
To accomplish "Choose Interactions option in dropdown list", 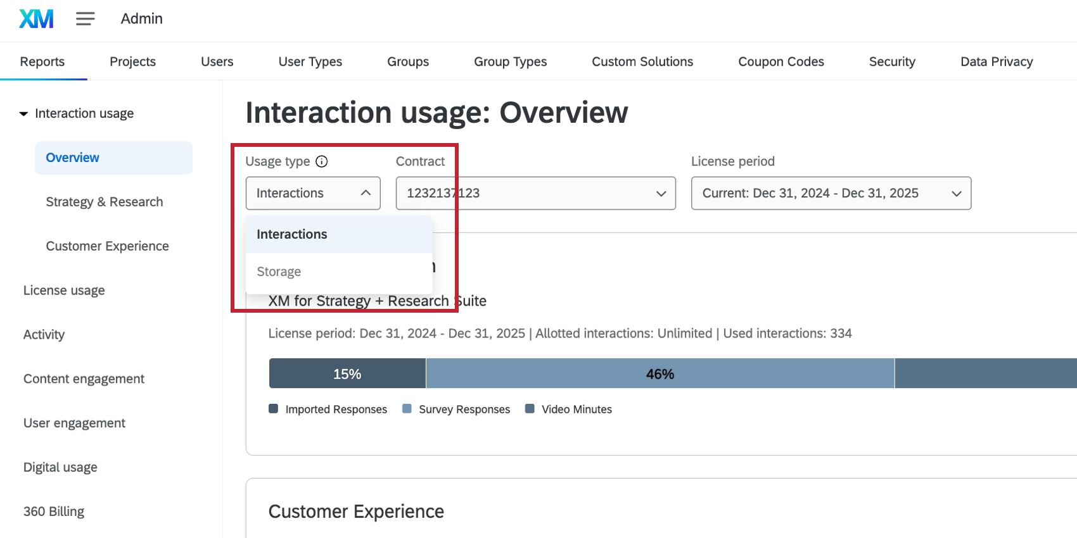I will point(292,234).
